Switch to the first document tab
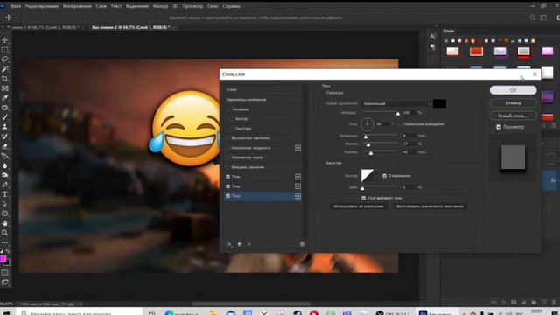Screen dimensions: 560x315 pyautogui.click(x=45, y=27)
